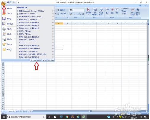Pin recent file number 4 (8.24-8.28)

(x=53, y=20)
